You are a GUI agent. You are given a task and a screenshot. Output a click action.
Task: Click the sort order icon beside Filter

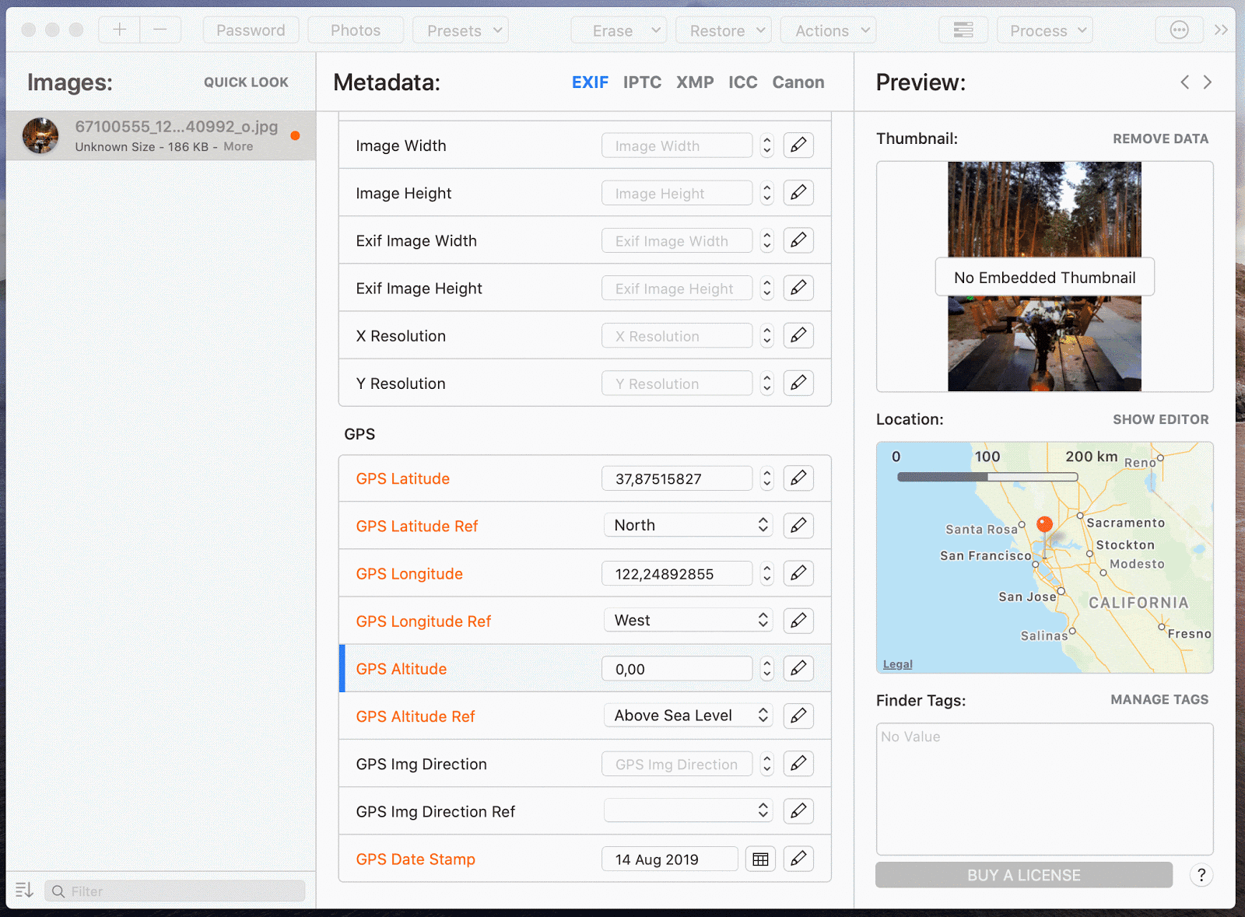point(24,891)
